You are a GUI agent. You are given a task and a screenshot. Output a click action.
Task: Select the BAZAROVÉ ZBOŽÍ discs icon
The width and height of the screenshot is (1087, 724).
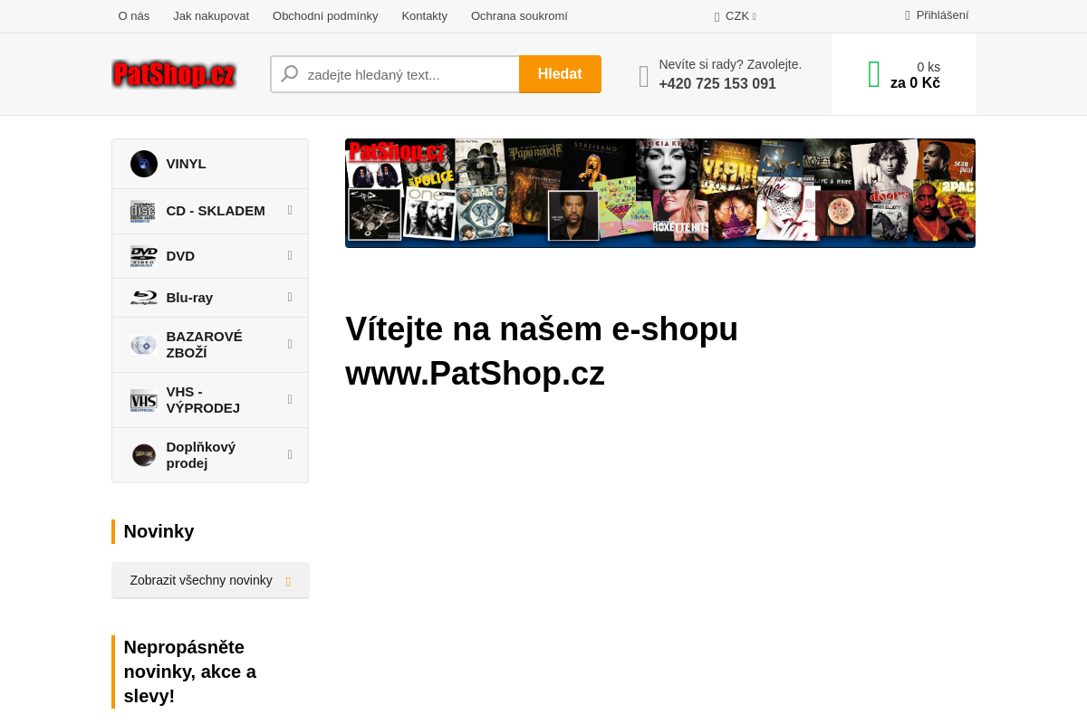(x=143, y=345)
